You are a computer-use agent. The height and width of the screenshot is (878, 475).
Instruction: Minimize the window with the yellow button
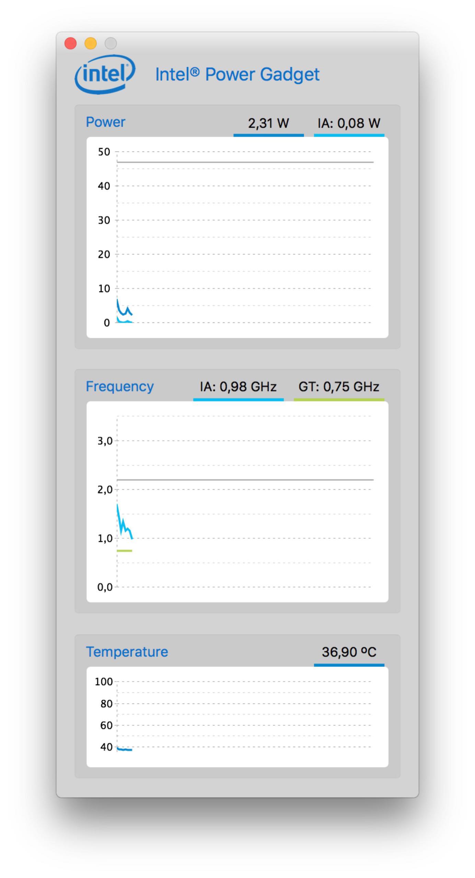[91, 44]
